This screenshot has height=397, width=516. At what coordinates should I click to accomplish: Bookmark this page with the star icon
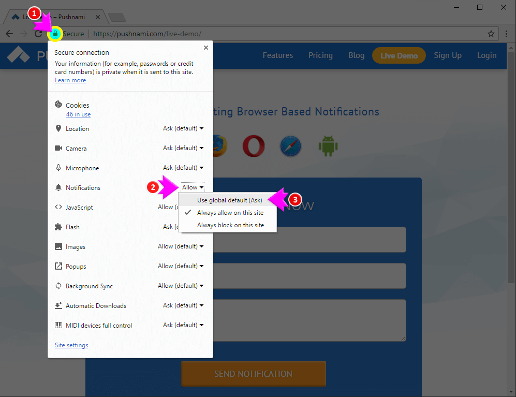491,34
